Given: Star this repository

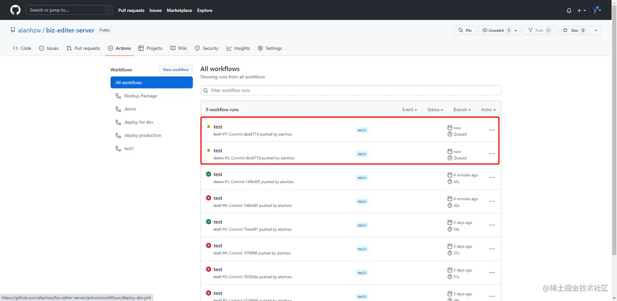Looking at the screenshot, I should [x=575, y=30].
